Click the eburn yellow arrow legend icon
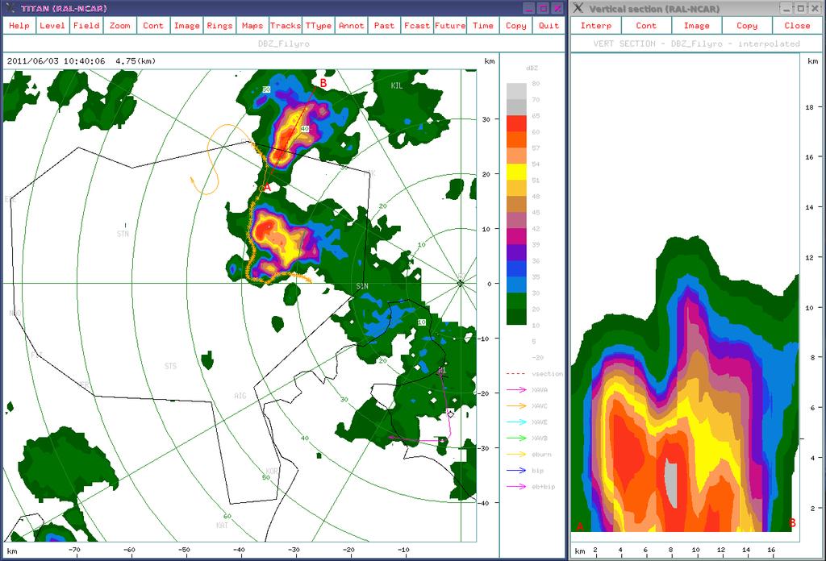Image resolution: width=826 pixels, height=561 pixels. pyautogui.click(x=516, y=454)
